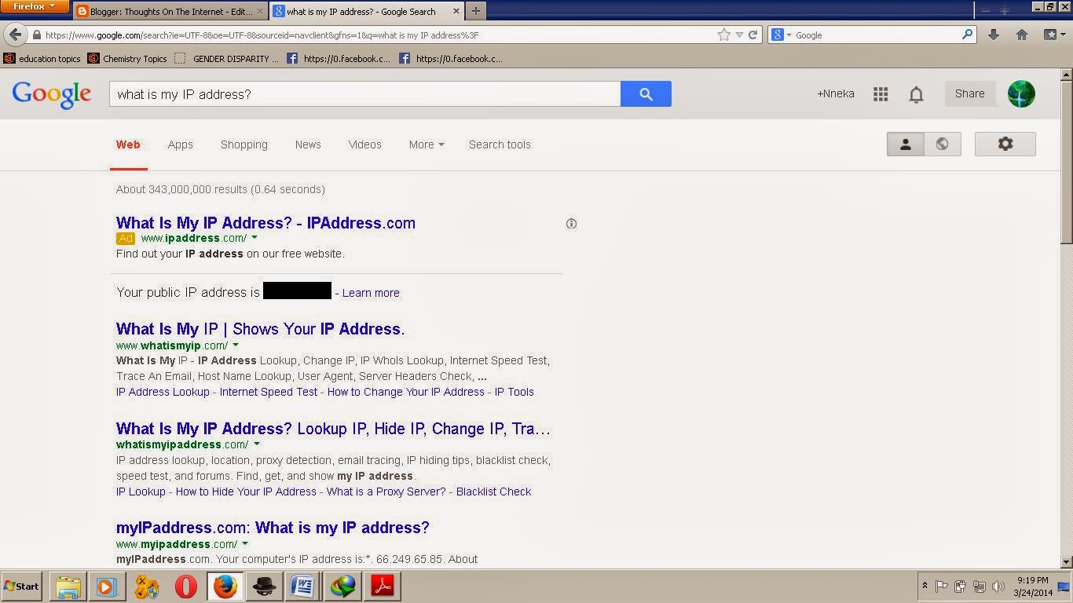Open the Firefox downloads arrow
Screen dimensions: 1073x603
click(x=994, y=35)
